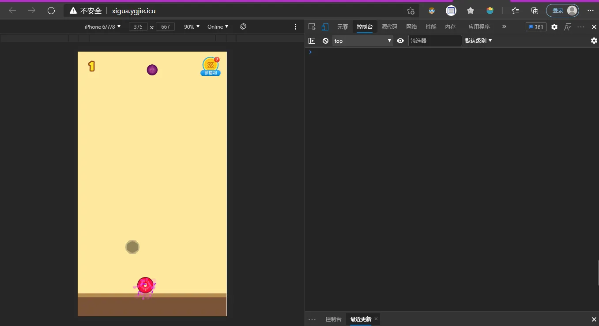
Task: Switch to the 性能 tab
Action: (431, 27)
